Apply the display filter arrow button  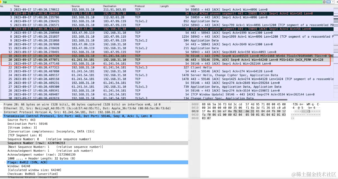pyautogui.click(x=328, y=2)
